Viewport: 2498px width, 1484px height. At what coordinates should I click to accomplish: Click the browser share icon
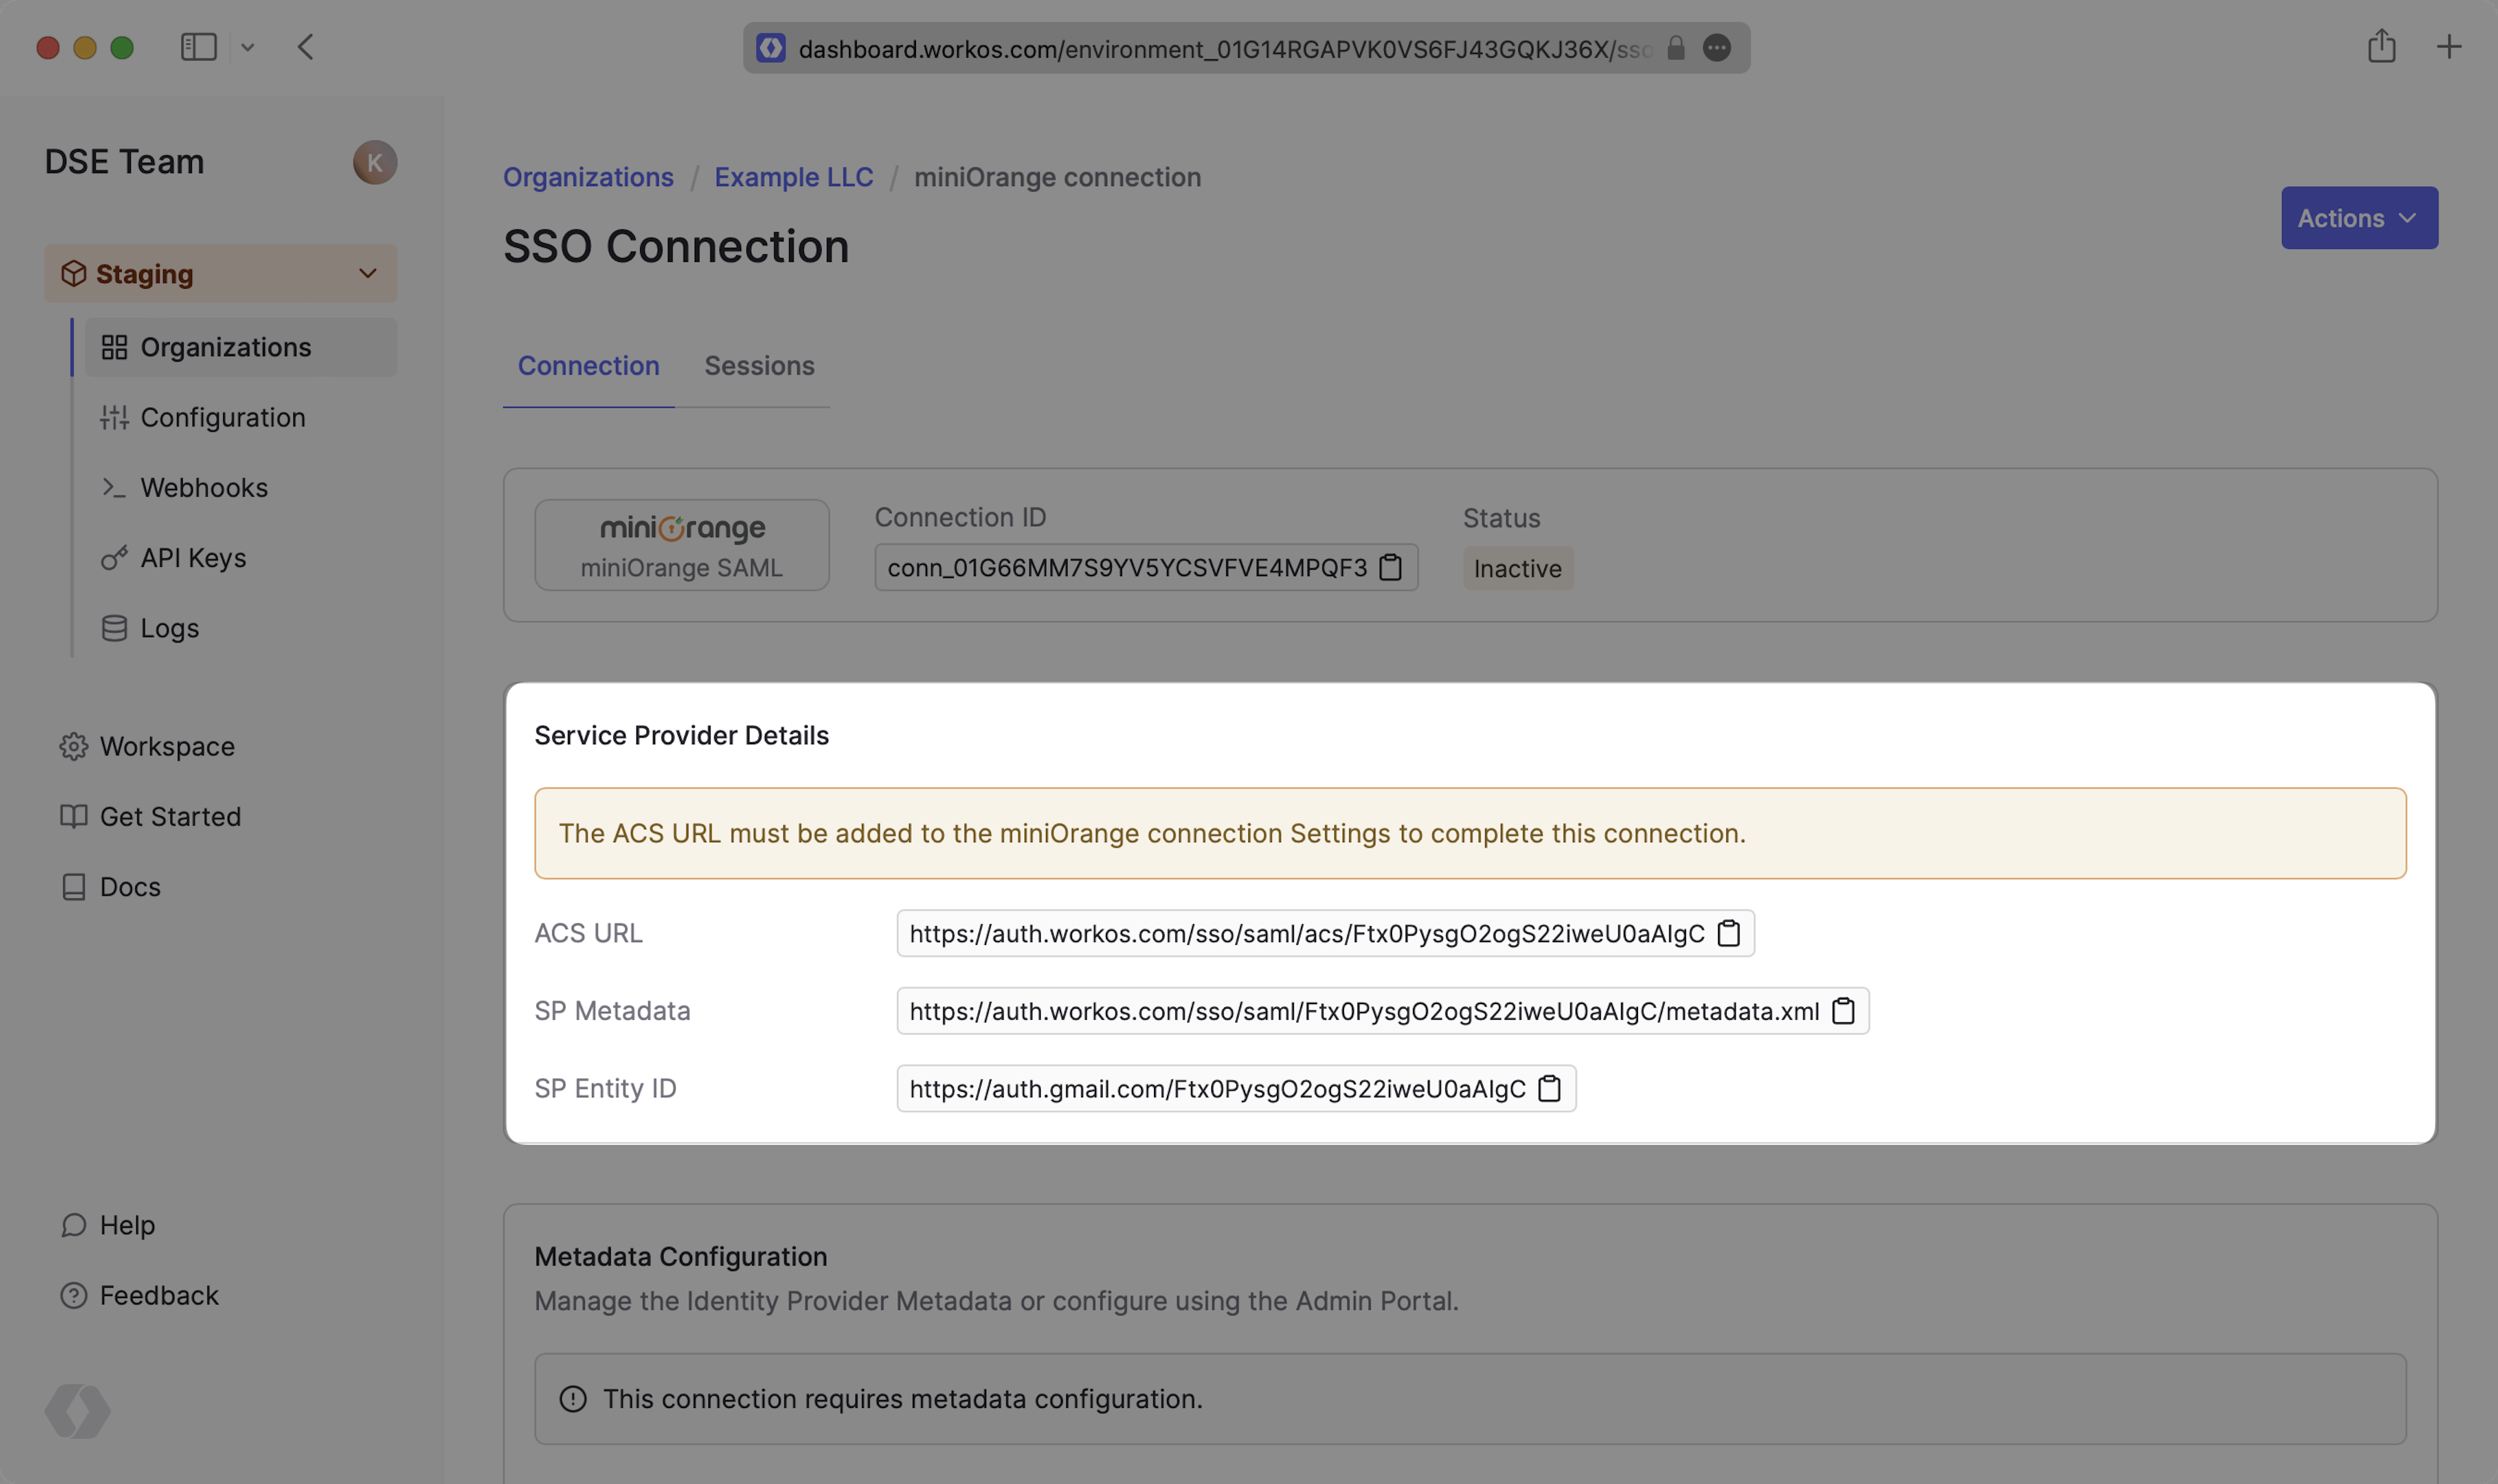point(2381,46)
